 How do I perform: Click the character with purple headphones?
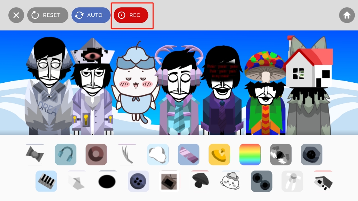pyautogui.click(x=179, y=90)
